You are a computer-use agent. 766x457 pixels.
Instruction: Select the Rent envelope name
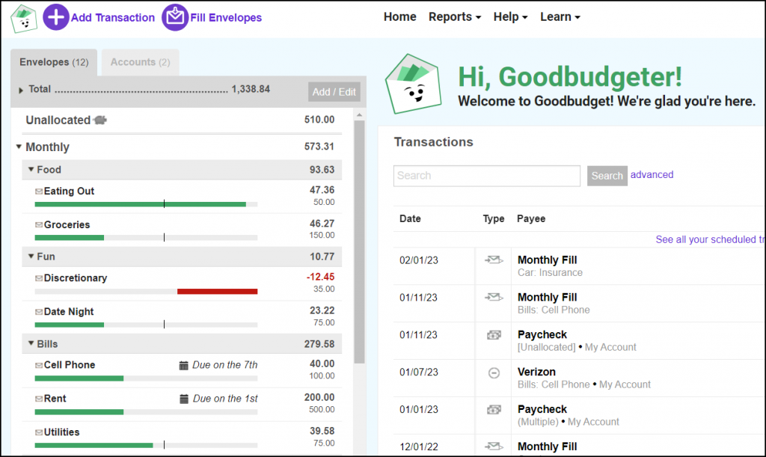[x=55, y=399]
